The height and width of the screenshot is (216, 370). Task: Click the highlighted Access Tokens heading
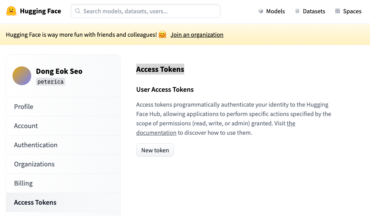[160, 69]
